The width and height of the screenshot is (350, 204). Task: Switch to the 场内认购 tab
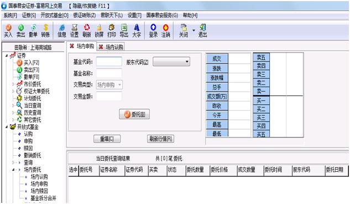(114, 47)
